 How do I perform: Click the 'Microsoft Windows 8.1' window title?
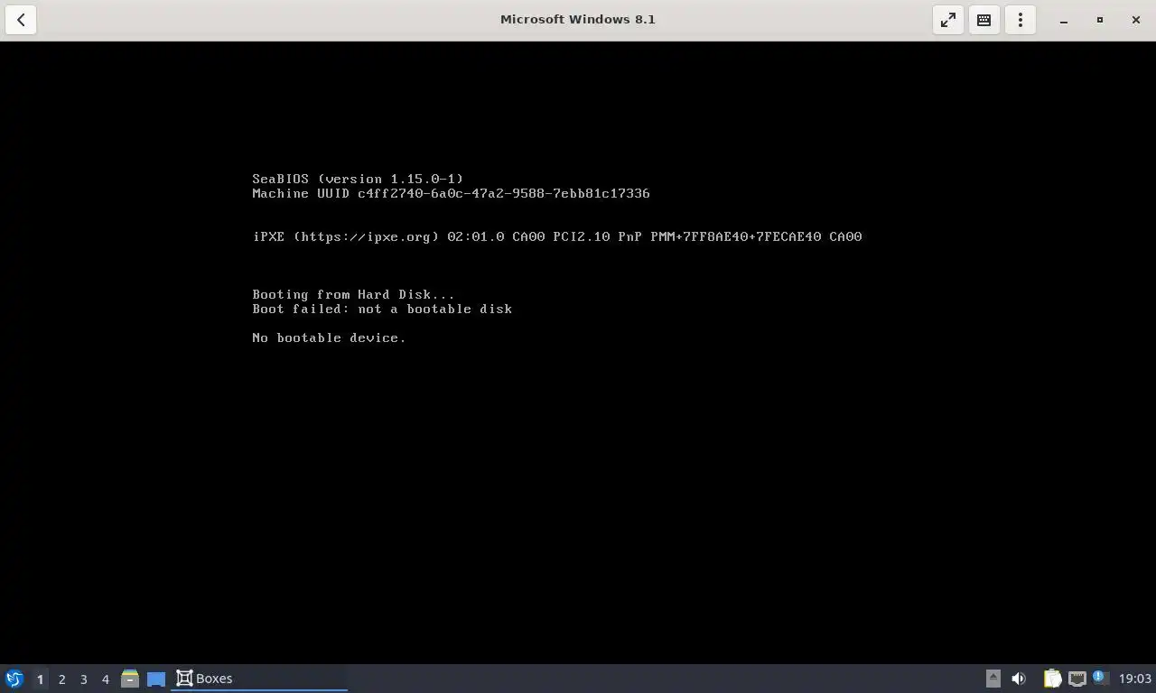(578, 19)
